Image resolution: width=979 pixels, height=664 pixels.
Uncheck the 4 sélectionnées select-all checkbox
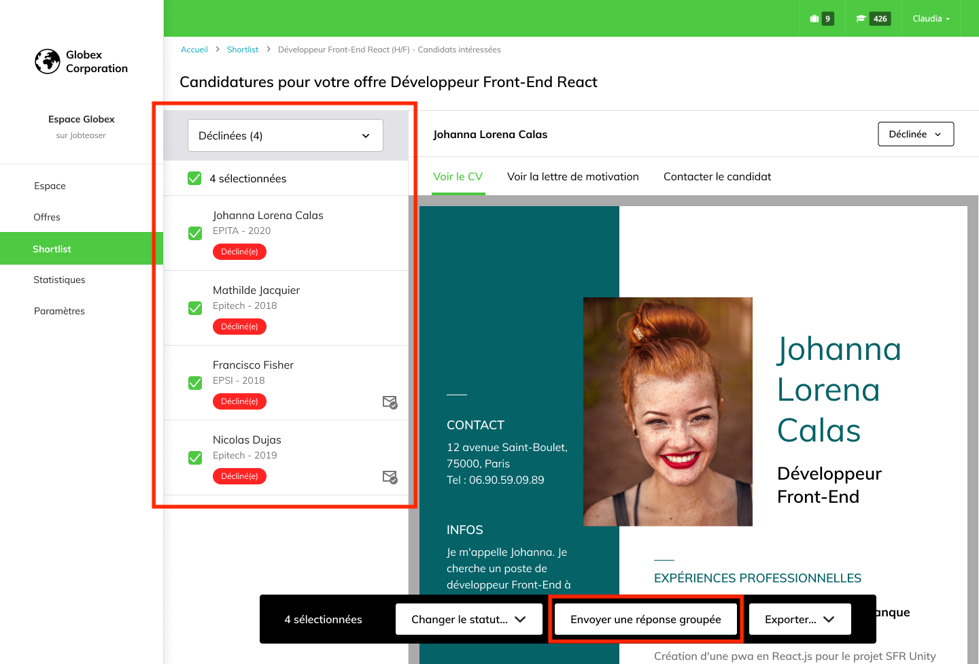(194, 178)
